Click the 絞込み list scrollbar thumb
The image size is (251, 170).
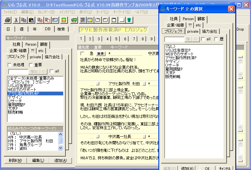pyautogui.click(x=61, y=140)
